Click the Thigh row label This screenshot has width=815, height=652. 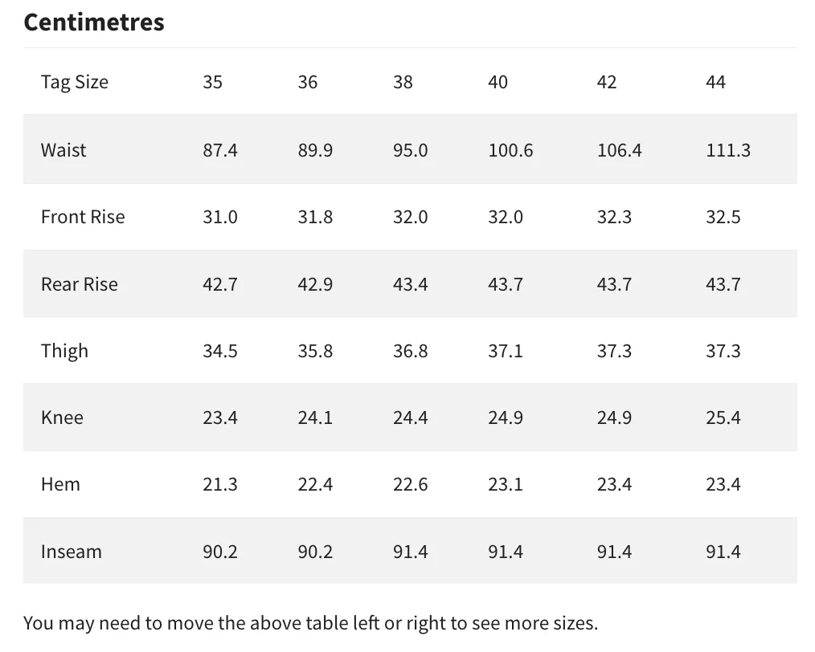(64, 351)
